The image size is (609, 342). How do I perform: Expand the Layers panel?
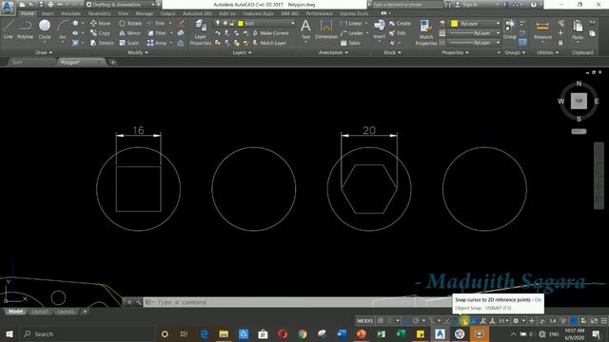click(x=242, y=52)
